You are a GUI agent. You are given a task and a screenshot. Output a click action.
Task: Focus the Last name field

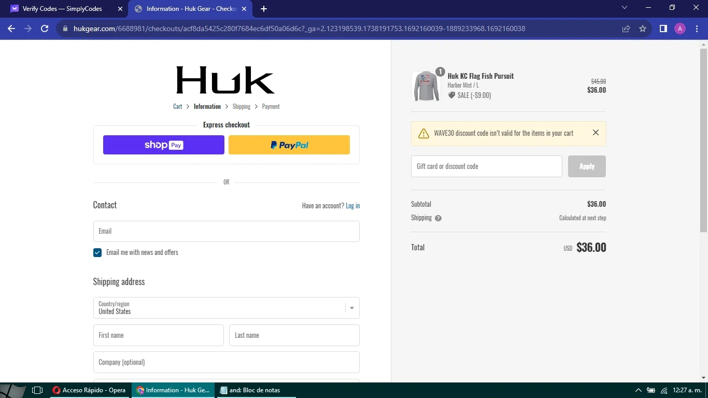[294, 335]
